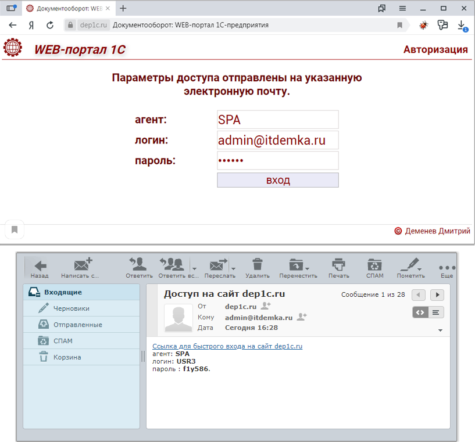Expand the Переслать options dropdown arrow

233,269
